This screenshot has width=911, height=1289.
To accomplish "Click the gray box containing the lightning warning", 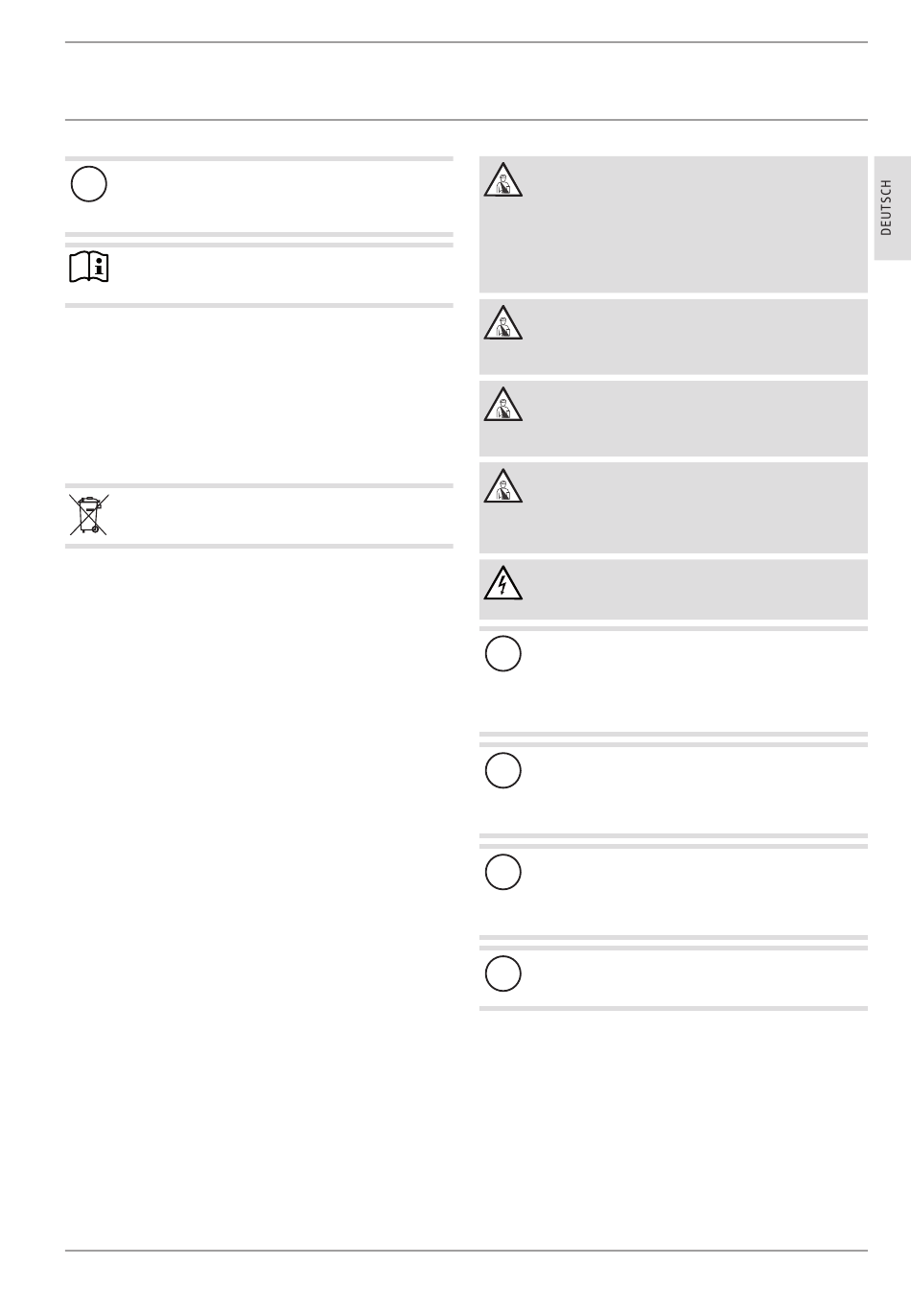I will click(x=673, y=589).
